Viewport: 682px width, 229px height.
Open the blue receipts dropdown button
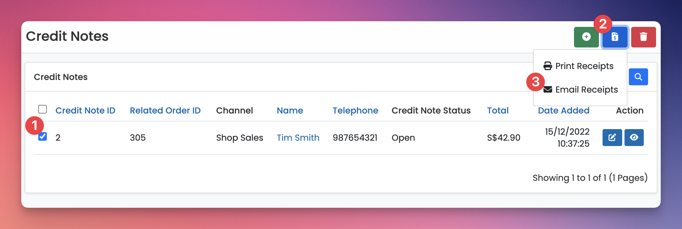tap(615, 37)
